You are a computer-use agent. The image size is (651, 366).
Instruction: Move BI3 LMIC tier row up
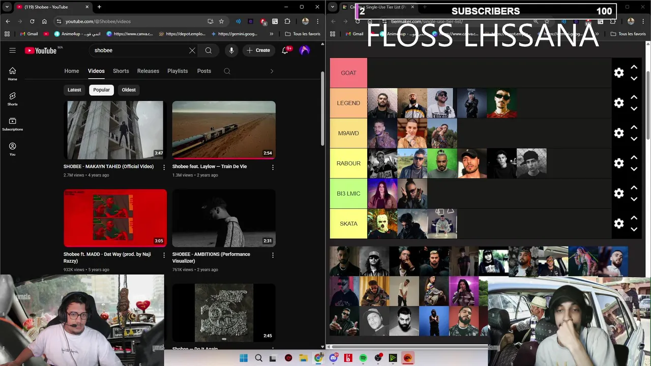634,188
